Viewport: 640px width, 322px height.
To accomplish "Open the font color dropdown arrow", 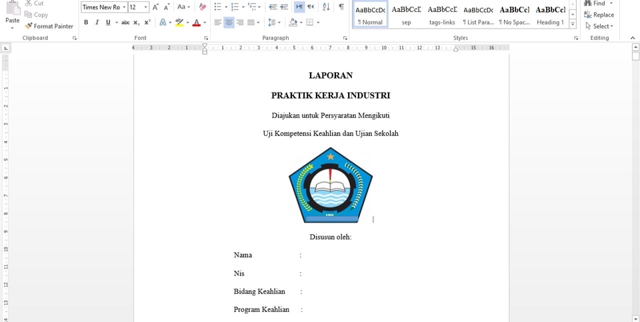I will click(205, 23).
